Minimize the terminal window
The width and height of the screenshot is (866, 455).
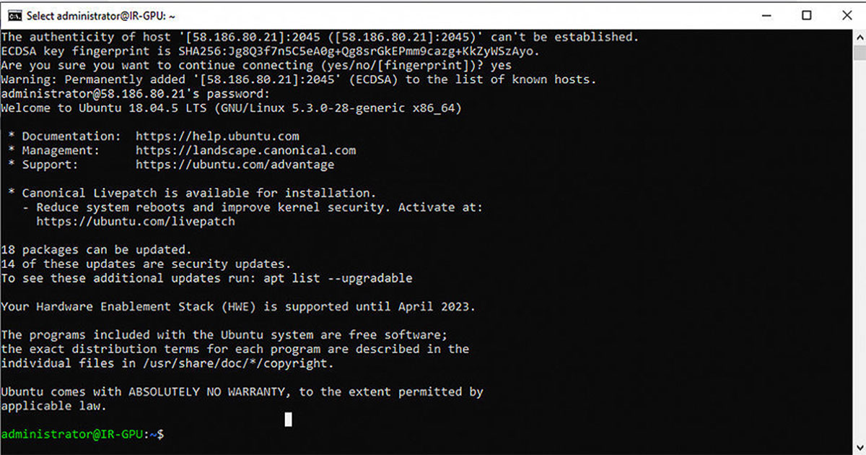[x=766, y=15]
